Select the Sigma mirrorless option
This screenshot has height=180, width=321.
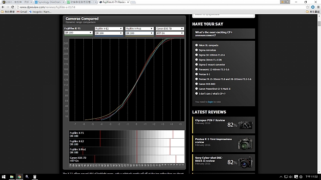197,50
